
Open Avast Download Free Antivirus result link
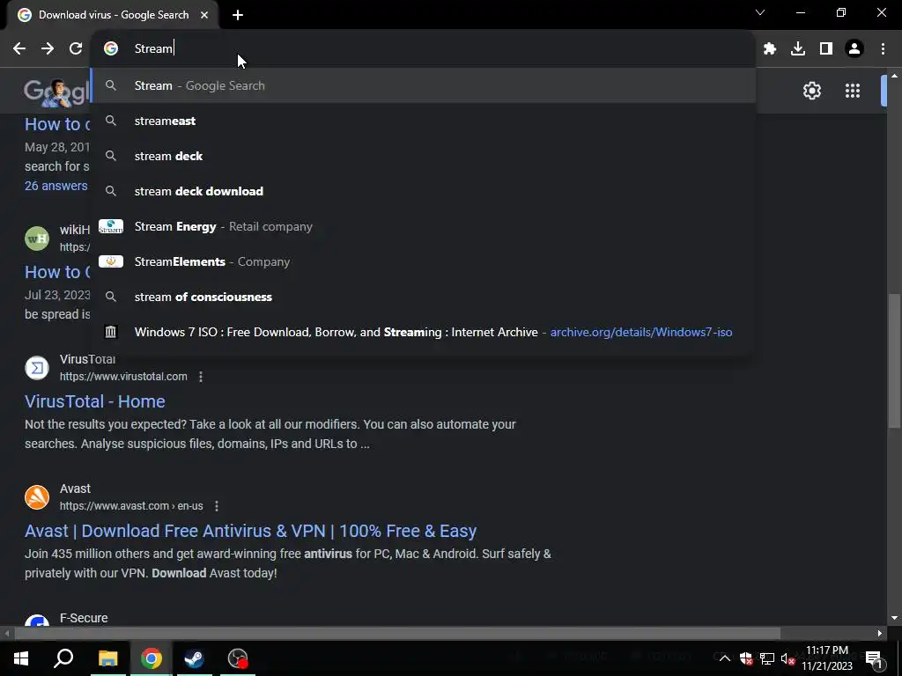coord(250,531)
